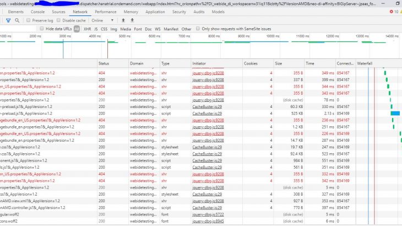Click the import HAR upload arrow
402x226 pixels.
[x=123, y=20]
